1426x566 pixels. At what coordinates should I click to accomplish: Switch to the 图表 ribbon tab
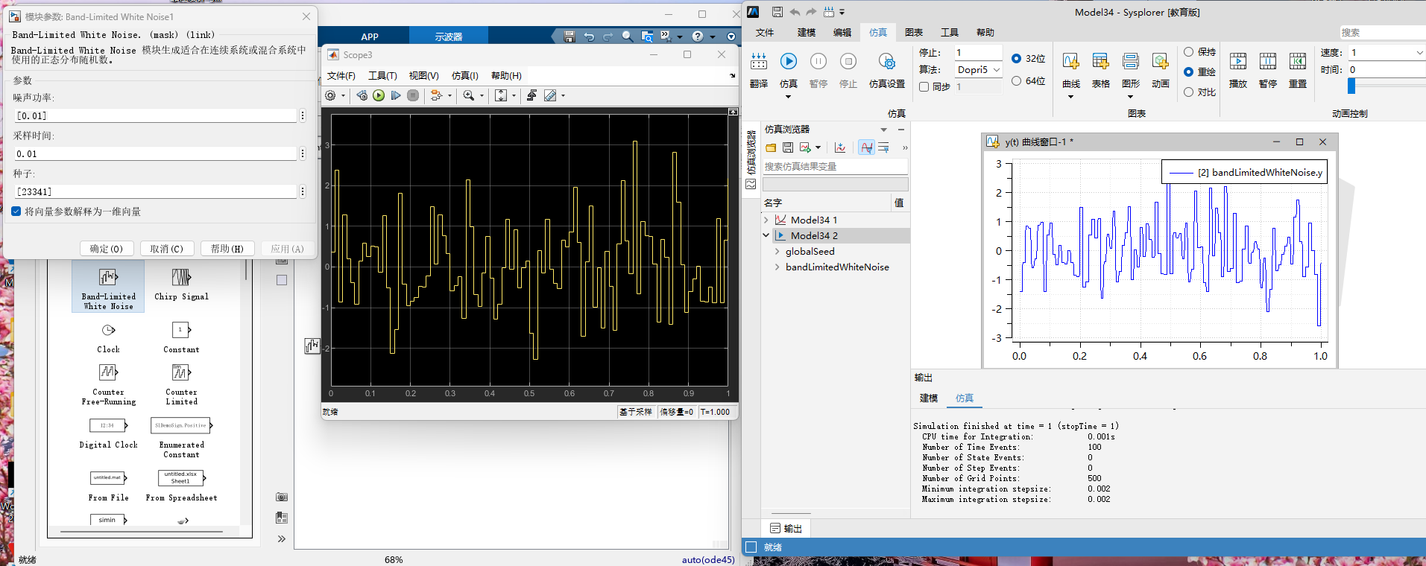(x=914, y=32)
